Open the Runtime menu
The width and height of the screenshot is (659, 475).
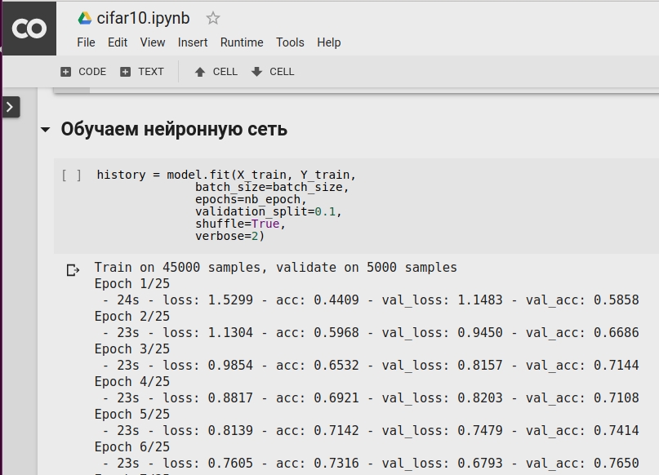[x=242, y=42]
